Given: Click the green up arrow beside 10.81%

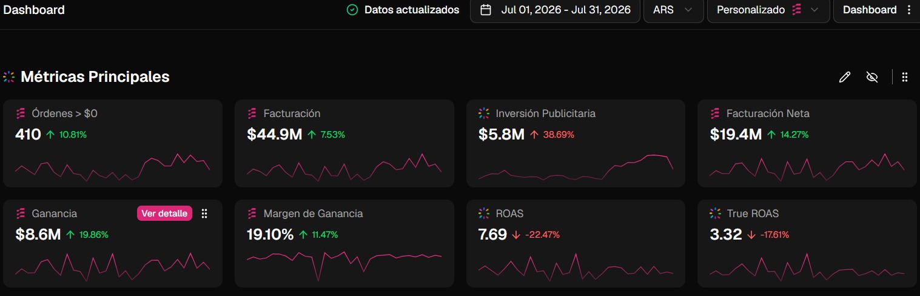Looking at the screenshot, I should coord(50,135).
